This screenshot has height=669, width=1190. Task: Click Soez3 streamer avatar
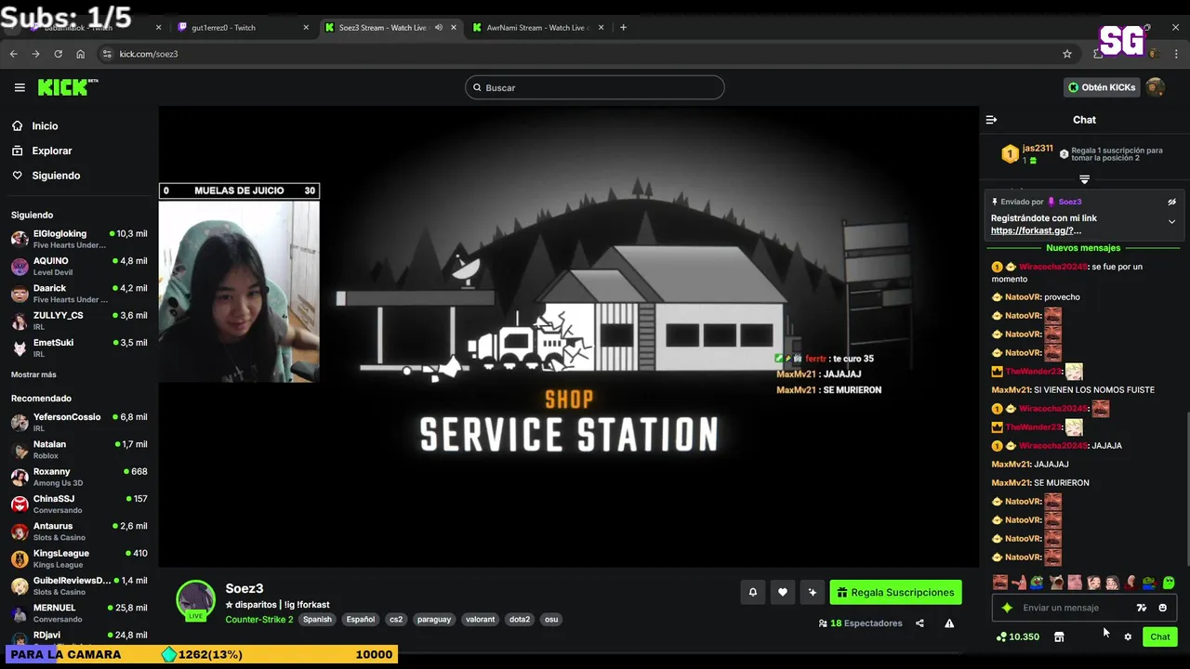pos(196,600)
